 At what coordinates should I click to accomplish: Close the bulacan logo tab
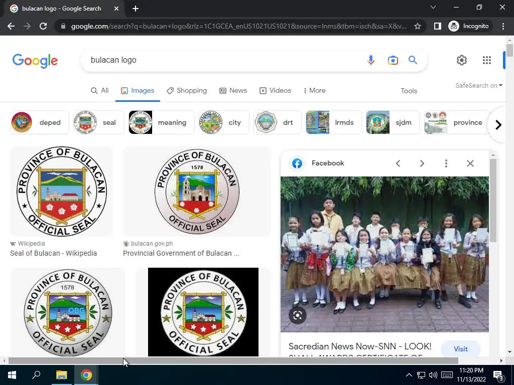[x=116, y=9]
